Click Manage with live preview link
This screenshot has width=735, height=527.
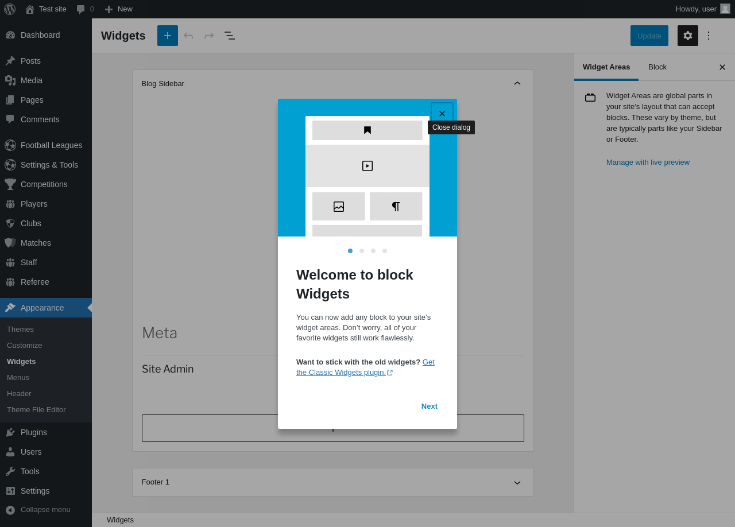pyautogui.click(x=648, y=162)
